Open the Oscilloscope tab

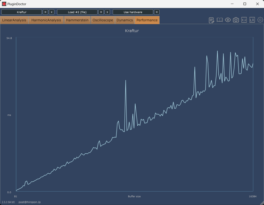(x=103, y=20)
